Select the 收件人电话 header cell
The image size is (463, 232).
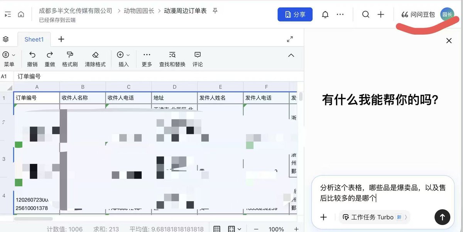coord(128,98)
